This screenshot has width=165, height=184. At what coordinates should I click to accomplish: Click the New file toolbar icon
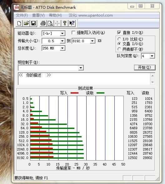(19, 23)
